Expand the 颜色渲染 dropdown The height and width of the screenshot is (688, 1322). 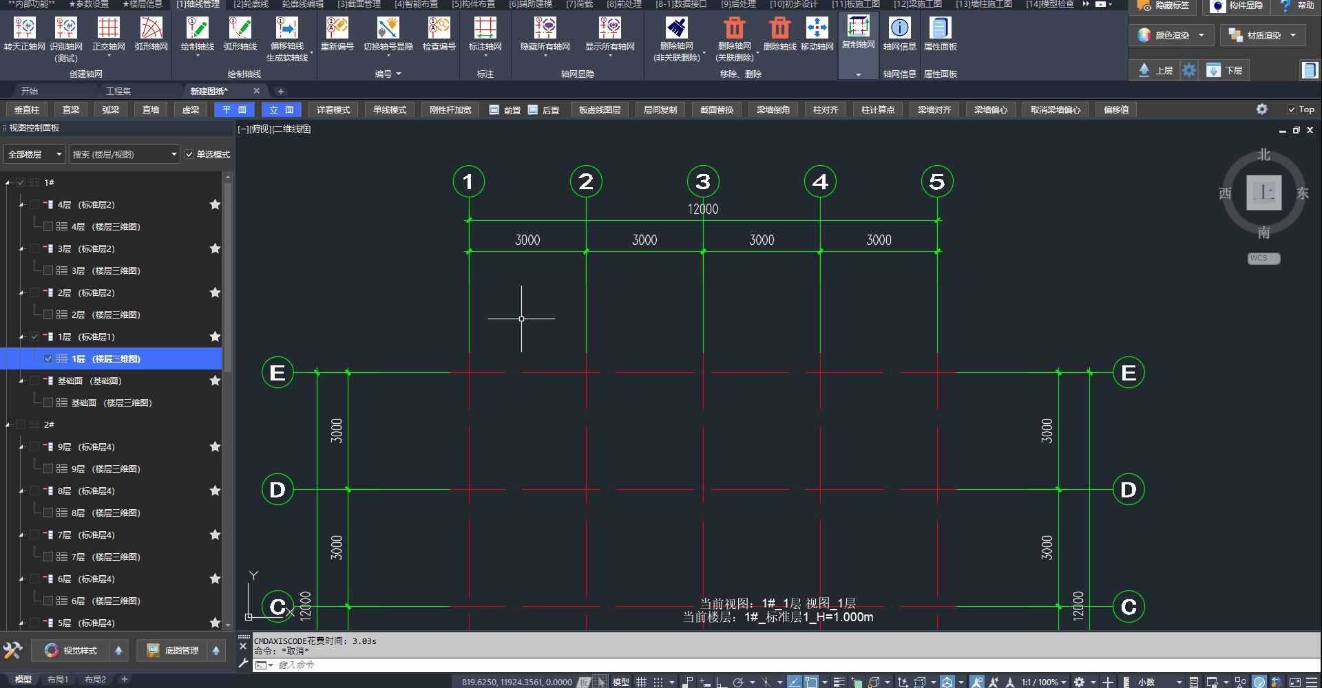pyautogui.click(x=1202, y=35)
